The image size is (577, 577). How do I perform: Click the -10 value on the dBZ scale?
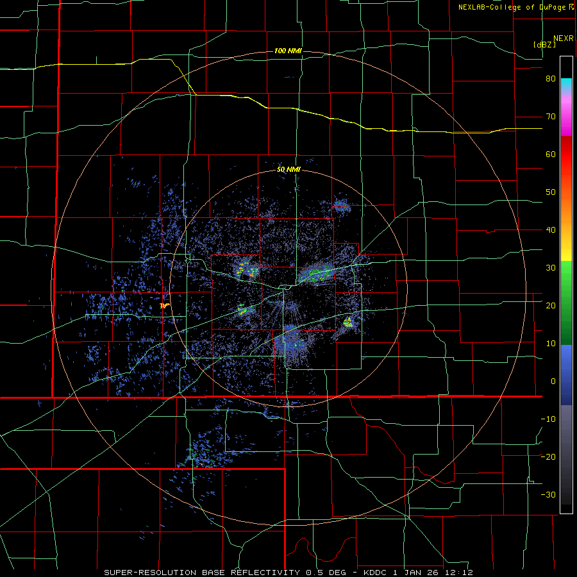(548, 419)
